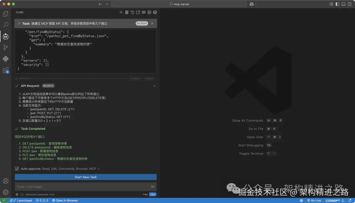Viewport: 355px width, 203px height.
Task: Go forward with the navigation right arrow
Action: click(x=106, y=4)
